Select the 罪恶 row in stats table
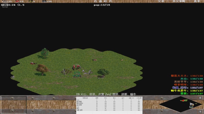Screen dimensions: 204x114 click(109, 108)
